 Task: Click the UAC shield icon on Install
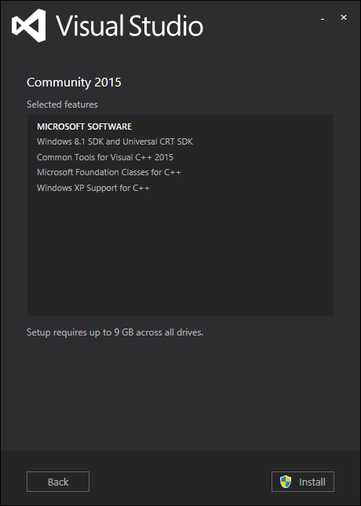[x=286, y=482]
